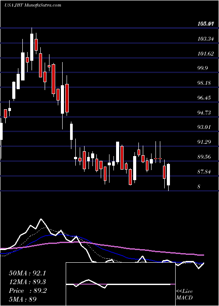This screenshot has width=219, height=306.
Task: Click the 87.84 price axis label
Action: click(x=204, y=172)
